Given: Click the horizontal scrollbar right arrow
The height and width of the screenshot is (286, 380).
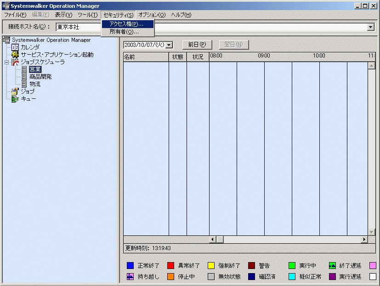Looking at the screenshot, I should 364,240.
